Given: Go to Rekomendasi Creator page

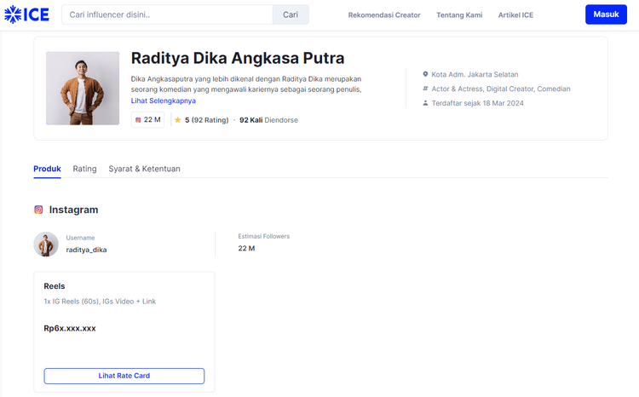Looking at the screenshot, I should click(x=384, y=14).
